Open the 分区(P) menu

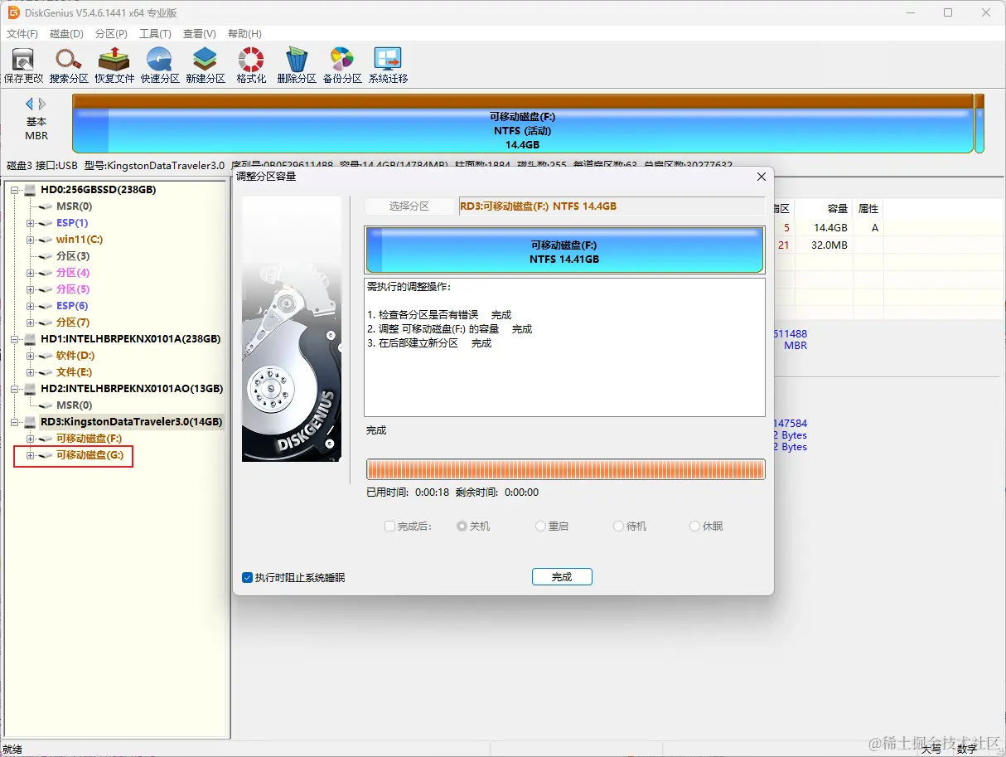tap(112, 34)
